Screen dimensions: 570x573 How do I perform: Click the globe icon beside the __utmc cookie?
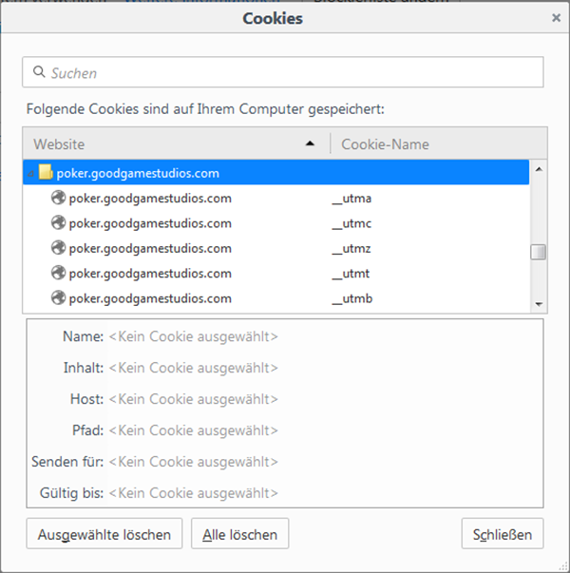[59, 222]
